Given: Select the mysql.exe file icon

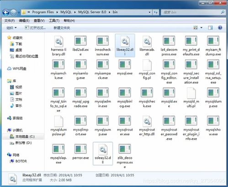Looking at the screenshot, I should [x=125, y=64].
